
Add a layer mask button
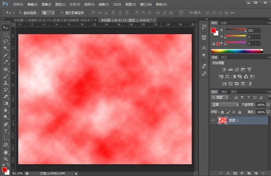coord(235,173)
